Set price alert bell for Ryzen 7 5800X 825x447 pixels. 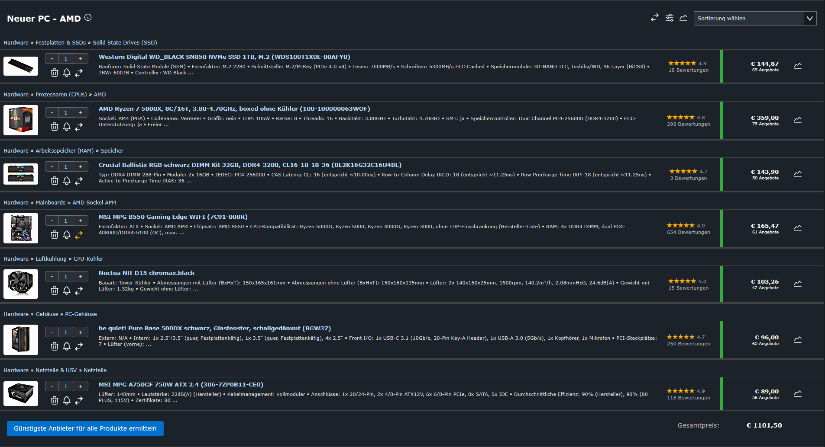click(x=67, y=127)
